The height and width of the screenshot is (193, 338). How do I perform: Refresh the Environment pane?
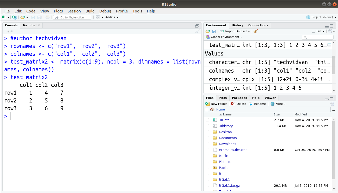330,31
